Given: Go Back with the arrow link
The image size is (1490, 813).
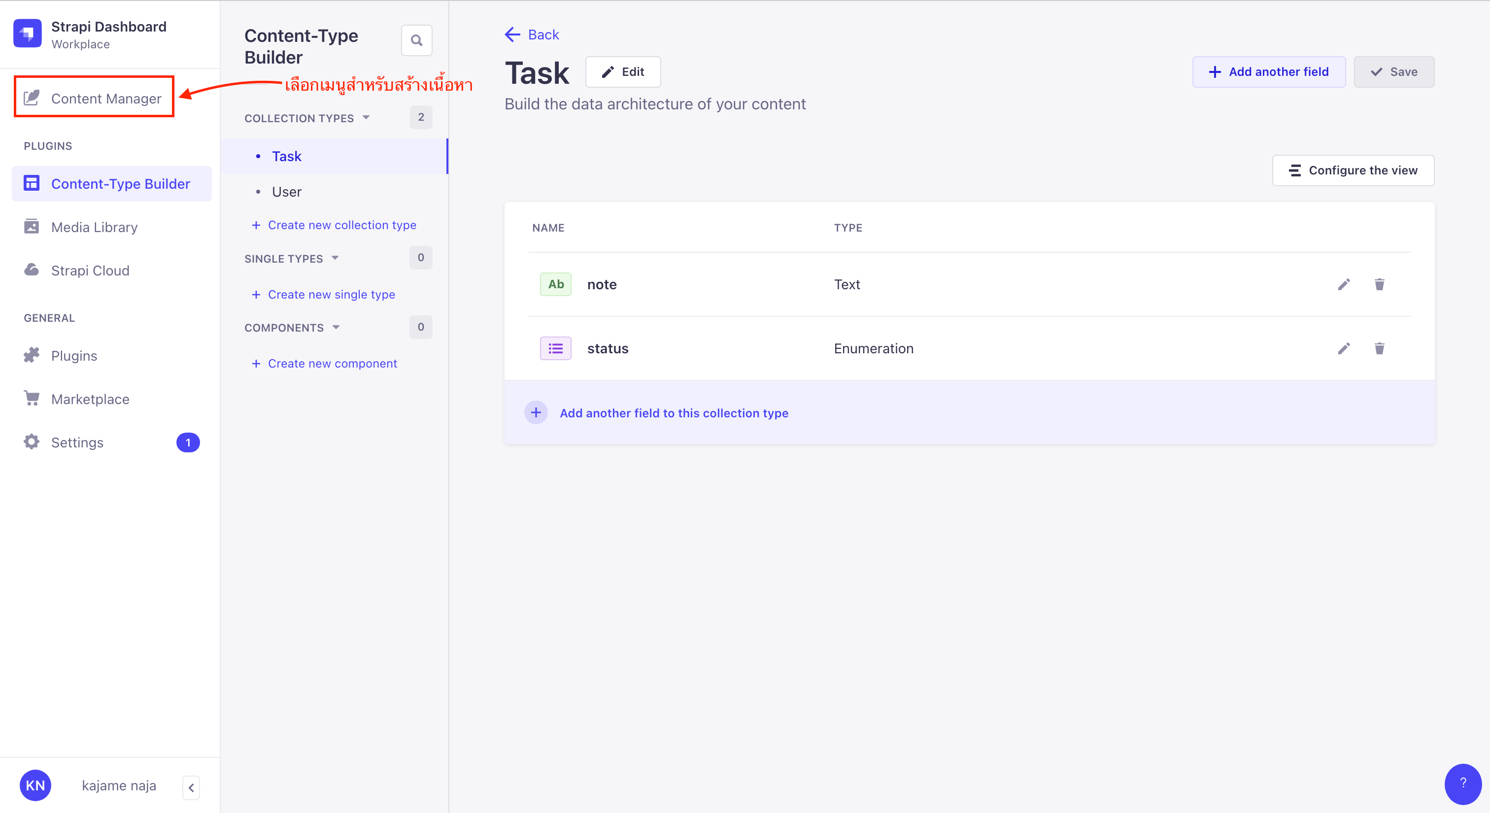Looking at the screenshot, I should click(x=532, y=34).
